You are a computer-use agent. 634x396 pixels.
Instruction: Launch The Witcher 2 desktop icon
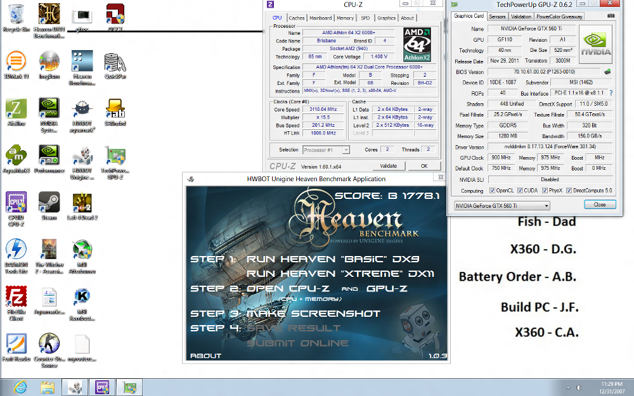pos(49,256)
